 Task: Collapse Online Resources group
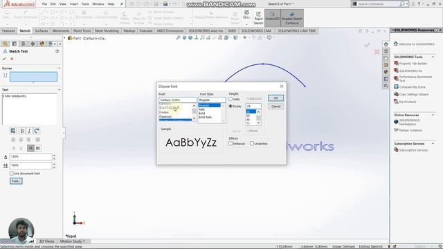pos(433,115)
